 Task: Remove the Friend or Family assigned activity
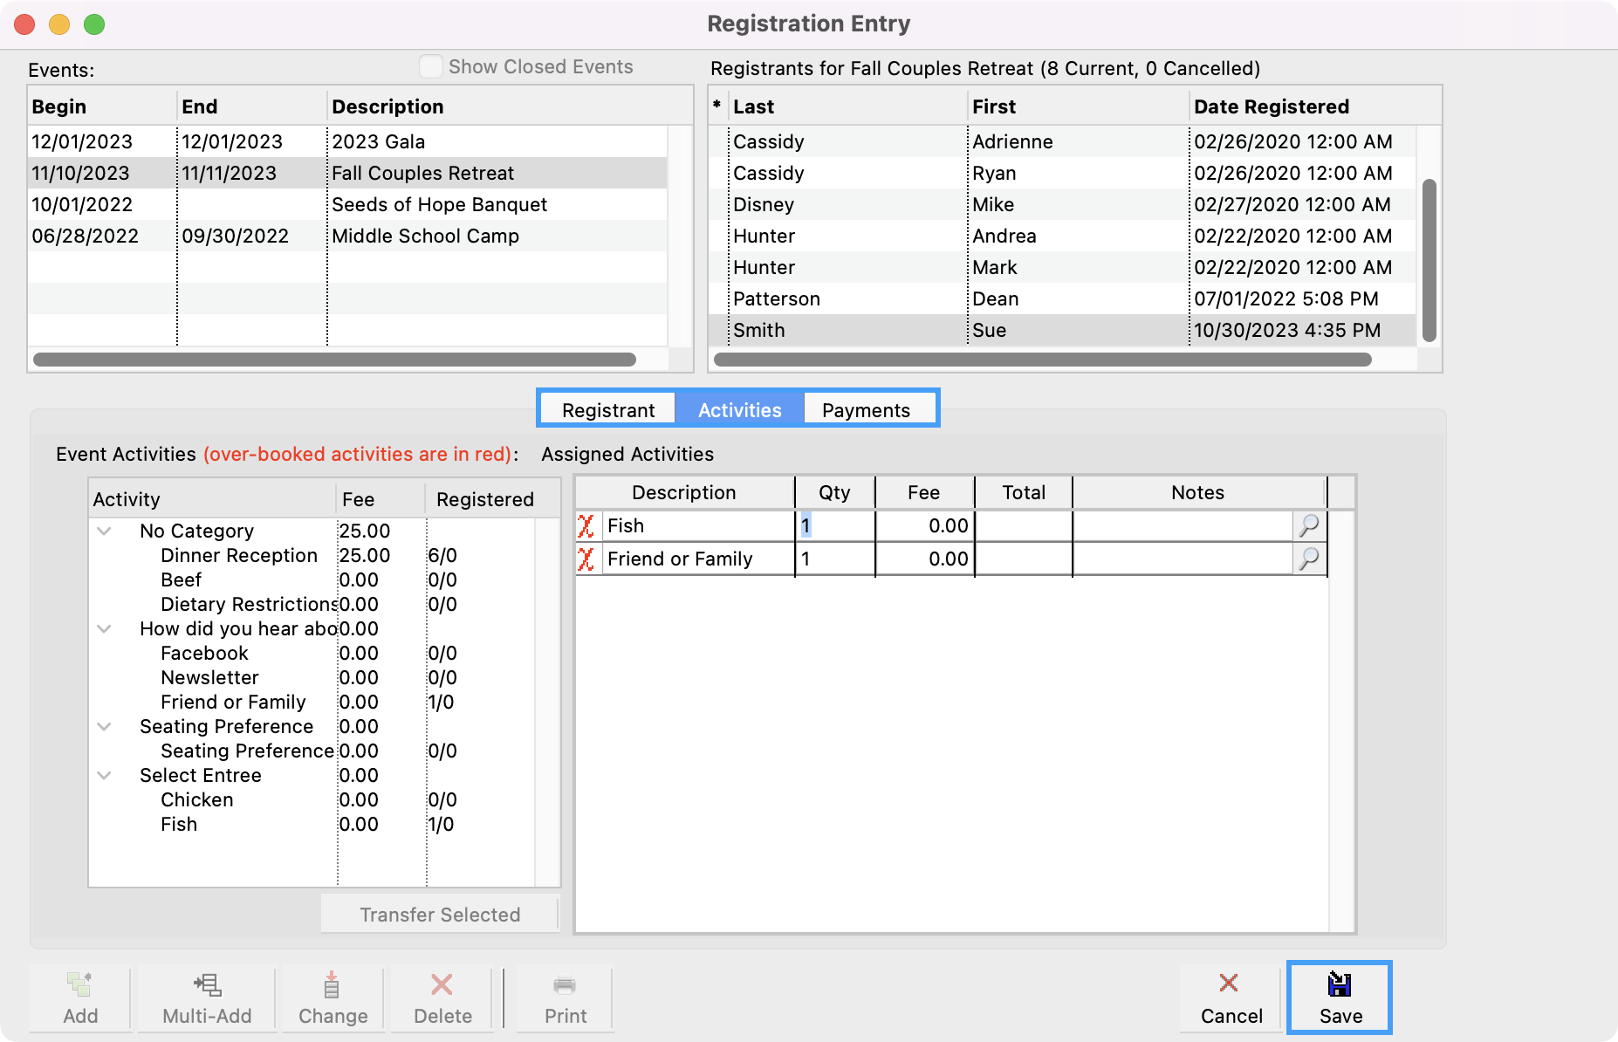pyautogui.click(x=586, y=559)
